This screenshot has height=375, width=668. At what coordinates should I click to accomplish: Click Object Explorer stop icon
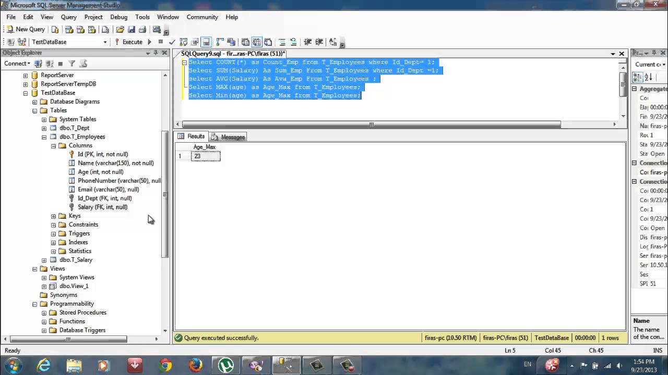[x=61, y=64]
